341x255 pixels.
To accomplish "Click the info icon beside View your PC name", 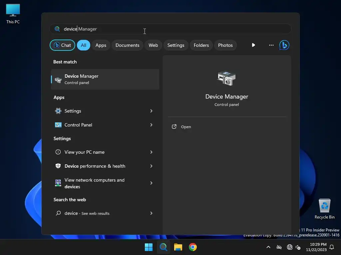I will click(x=58, y=152).
